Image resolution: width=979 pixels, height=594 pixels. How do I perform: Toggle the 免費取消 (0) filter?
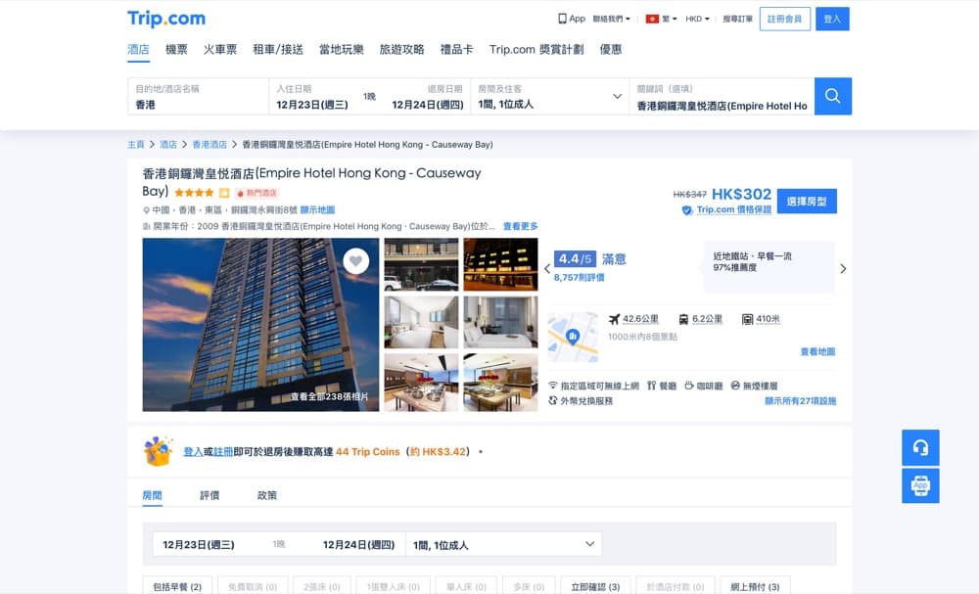tap(253, 586)
